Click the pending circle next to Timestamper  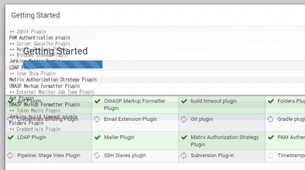(x=271, y=156)
